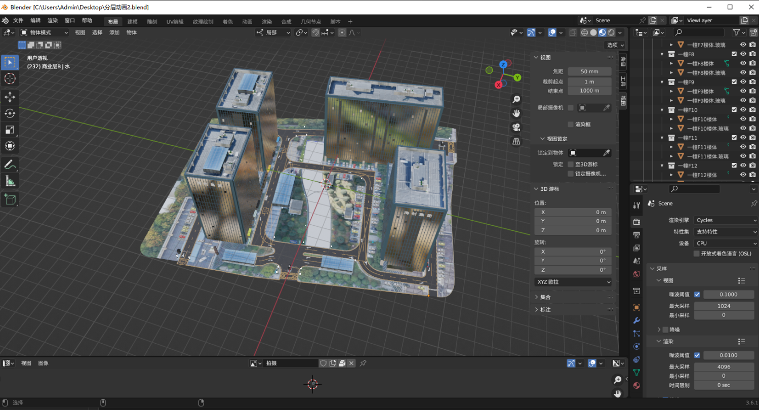
Task: Open the 物体 menu in the viewport header
Action: point(132,32)
